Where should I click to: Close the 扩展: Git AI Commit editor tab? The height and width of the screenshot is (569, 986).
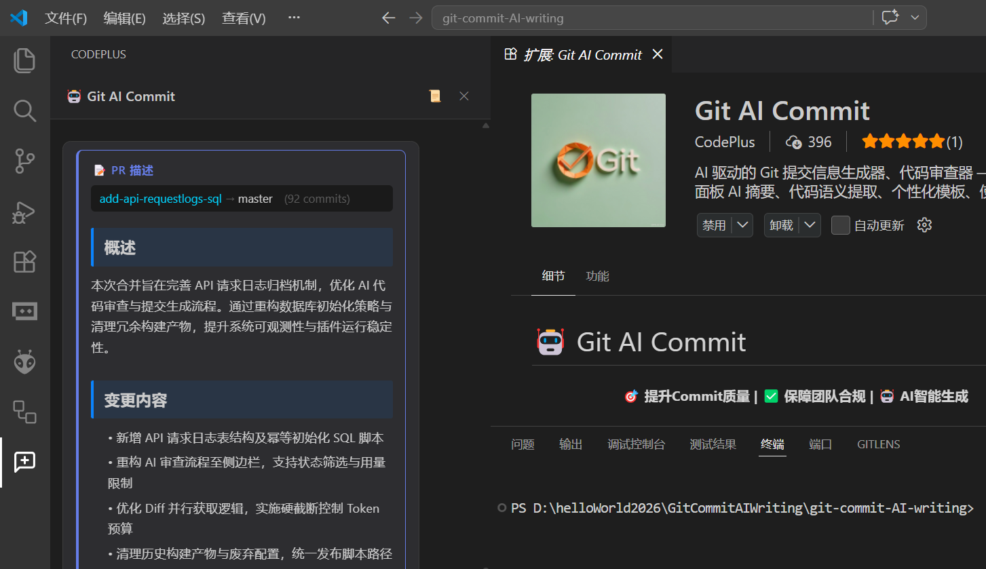tap(658, 54)
